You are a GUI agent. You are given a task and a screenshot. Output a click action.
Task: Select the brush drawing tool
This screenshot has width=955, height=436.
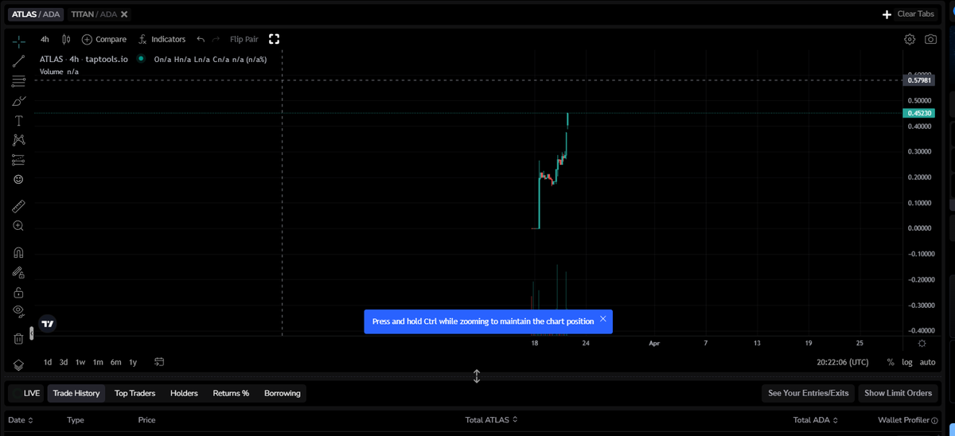(18, 101)
